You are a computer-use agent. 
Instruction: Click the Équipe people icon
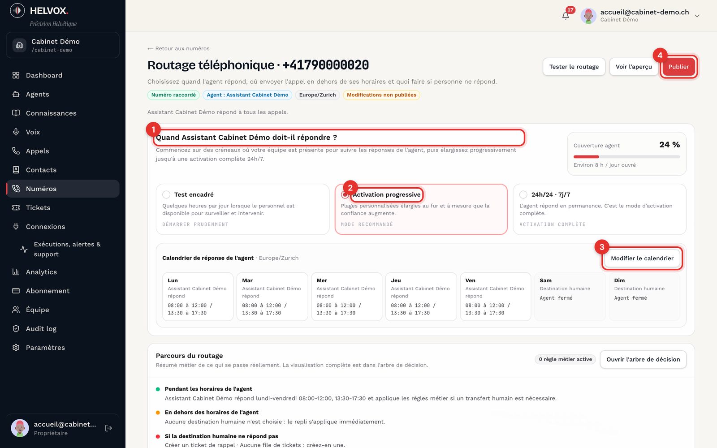(x=16, y=310)
